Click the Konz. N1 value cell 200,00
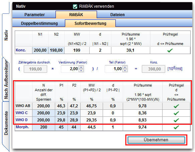 [x=40, y=50]
